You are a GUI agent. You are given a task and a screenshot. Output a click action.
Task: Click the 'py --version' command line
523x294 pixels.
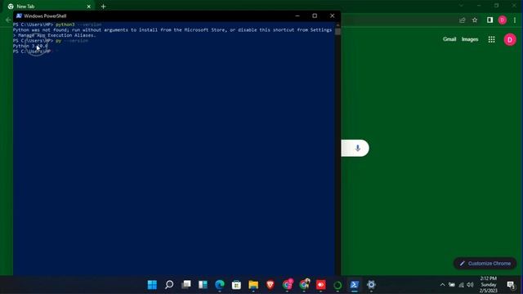tap(51, 41)
